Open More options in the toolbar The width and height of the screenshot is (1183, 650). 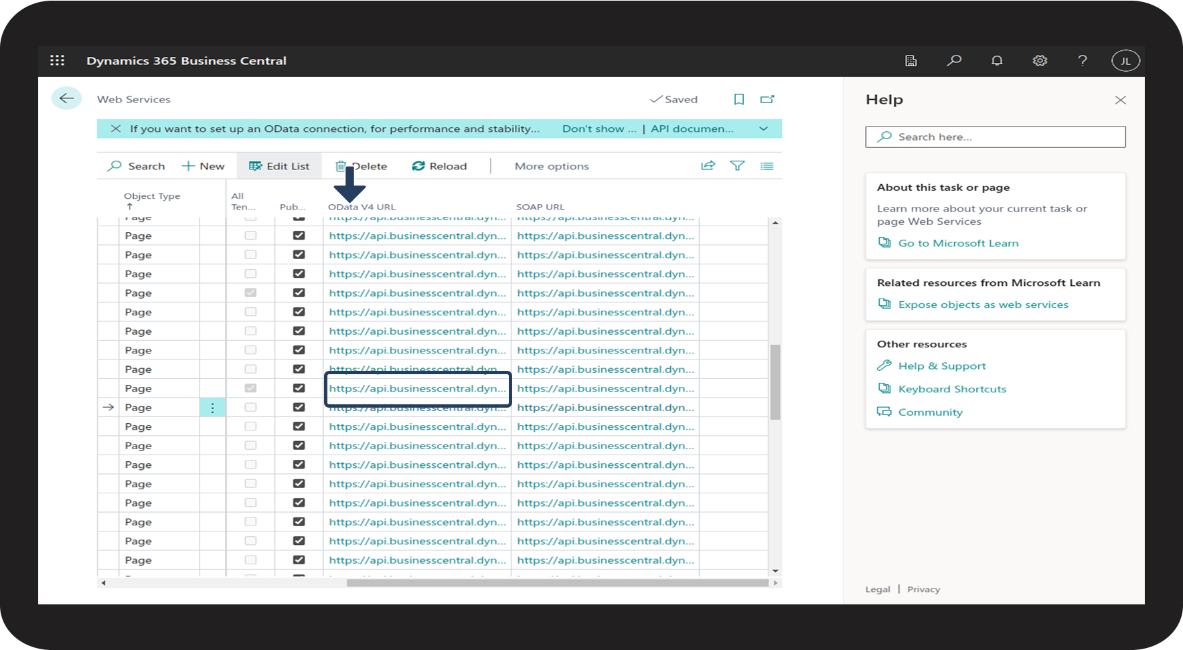(x=552, y=166)
